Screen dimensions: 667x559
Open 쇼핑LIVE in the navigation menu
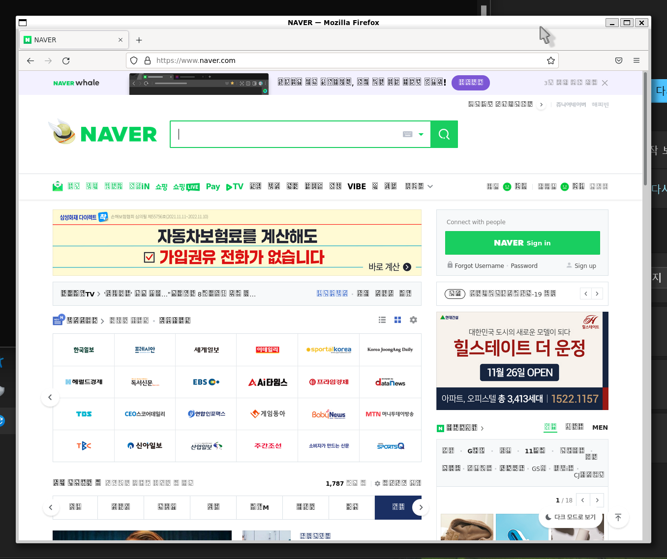[186, 186]
